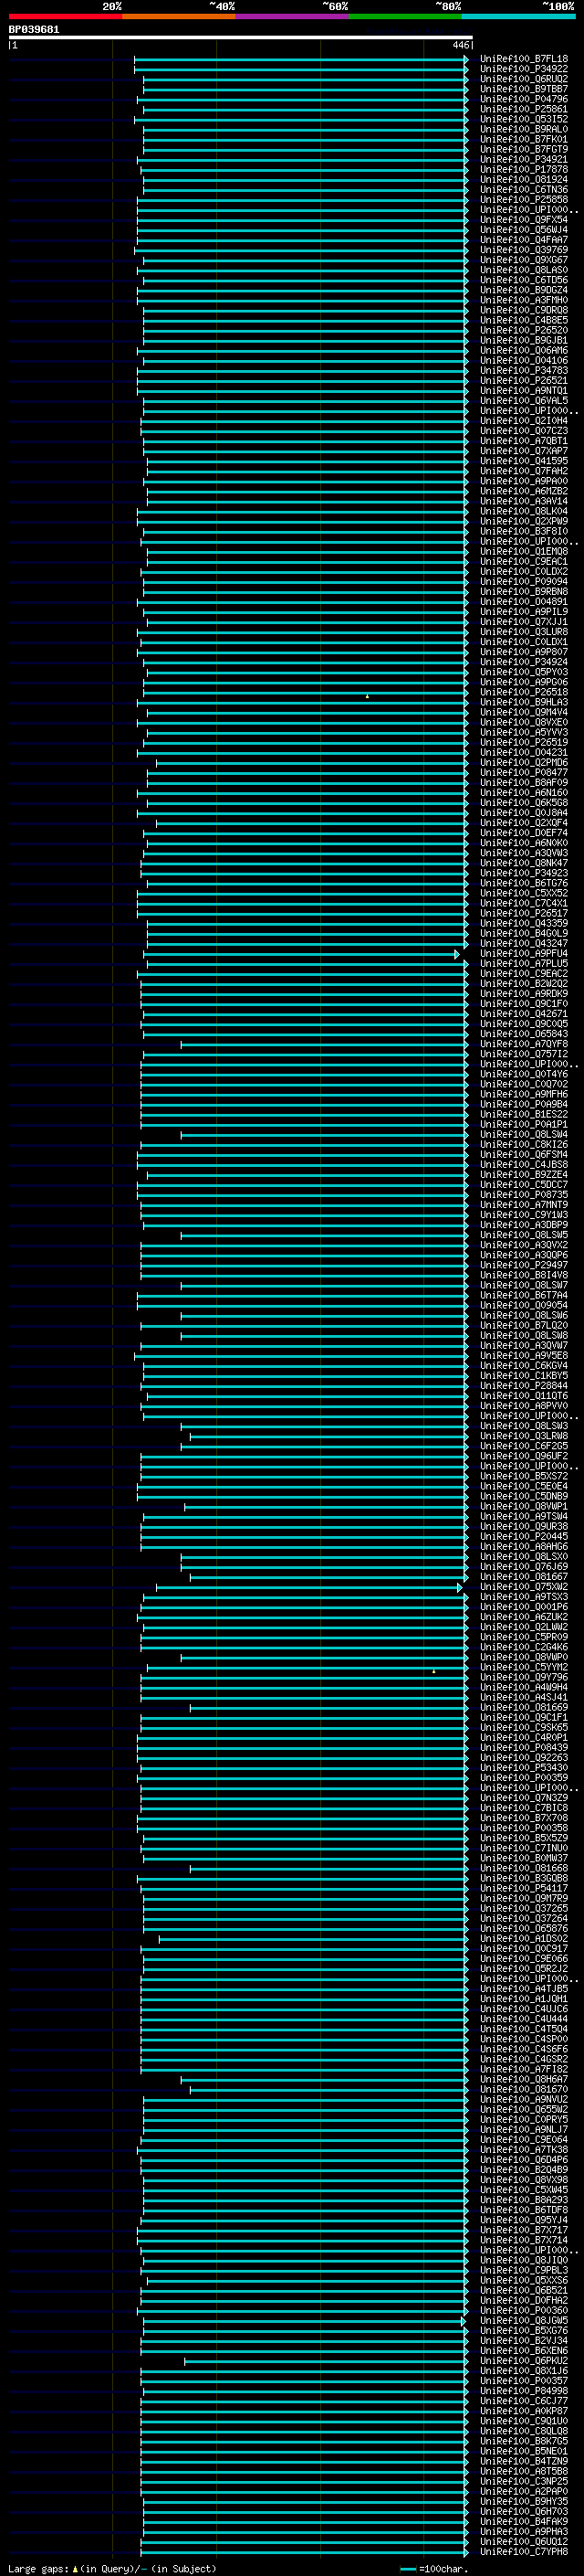Select hit label UniRef100_P34921
Viewport: 584px width, 2576px height.
pos(523,160)
